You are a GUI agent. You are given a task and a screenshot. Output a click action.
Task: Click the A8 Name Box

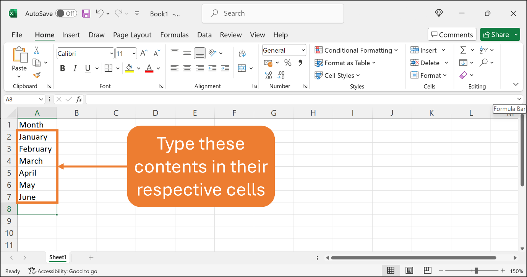pyautogui.click(x=24, y=99)
